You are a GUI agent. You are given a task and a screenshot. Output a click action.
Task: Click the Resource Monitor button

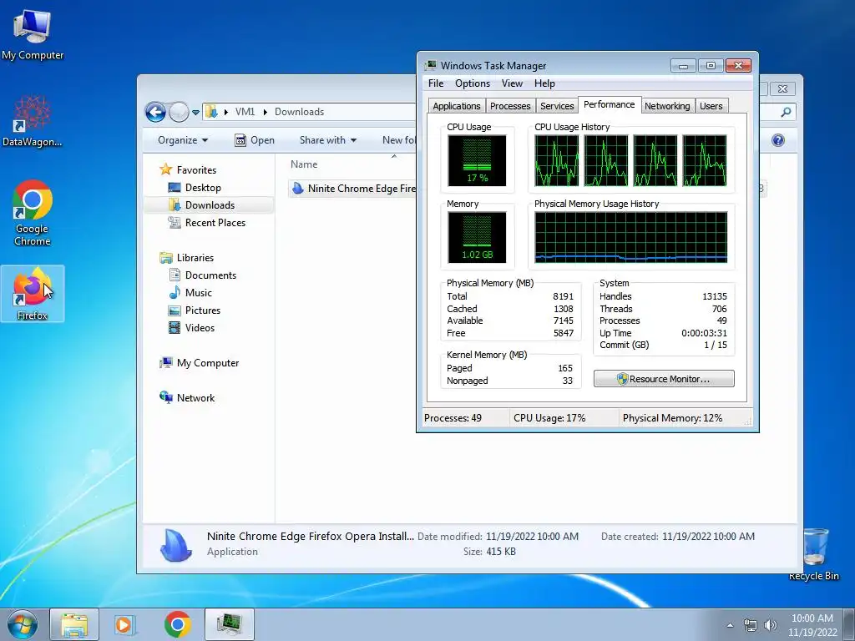[x=664, y=379]
